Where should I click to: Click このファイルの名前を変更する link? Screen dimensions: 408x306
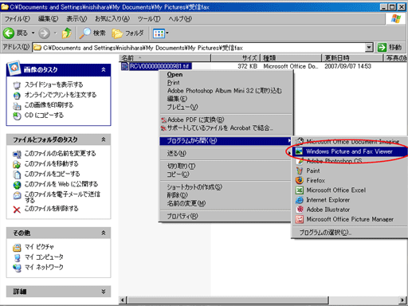coord(60,154)
